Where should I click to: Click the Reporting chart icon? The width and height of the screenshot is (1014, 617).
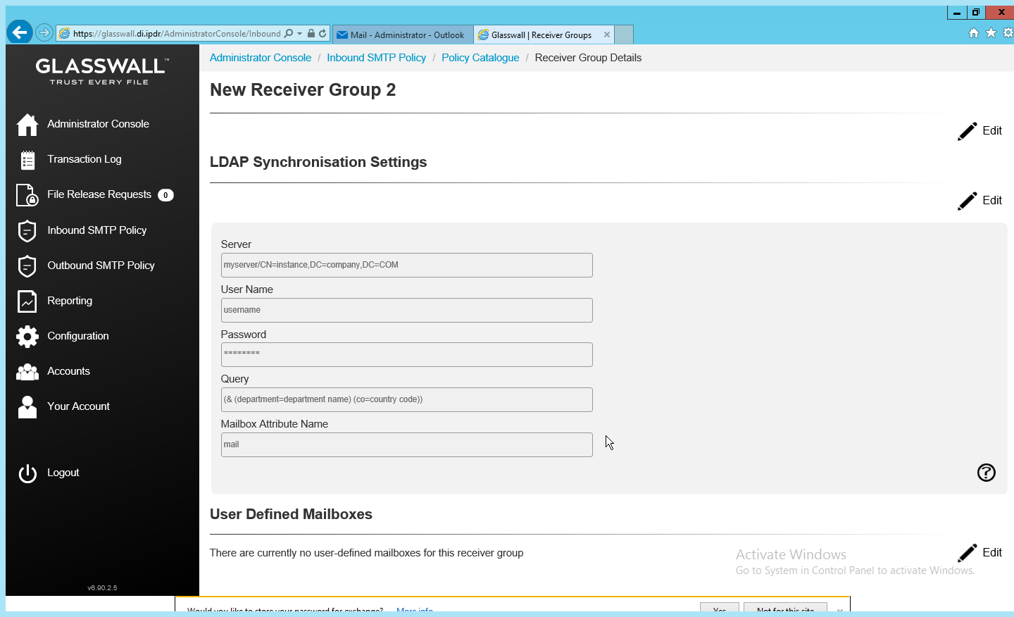pyautogui.click(x=27, y=301)
